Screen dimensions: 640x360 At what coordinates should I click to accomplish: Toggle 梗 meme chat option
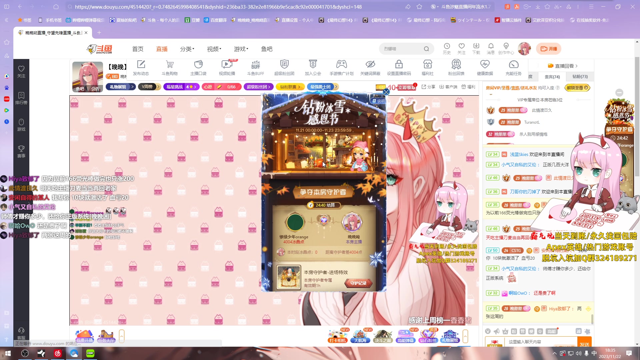531,331
